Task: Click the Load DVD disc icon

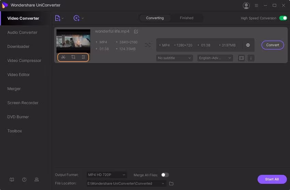Action: click(x=76, y=18)
